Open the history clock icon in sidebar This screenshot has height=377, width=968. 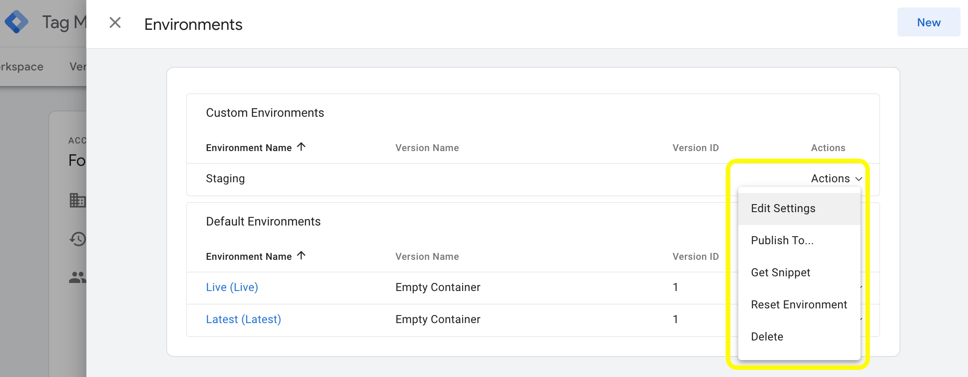78,239
